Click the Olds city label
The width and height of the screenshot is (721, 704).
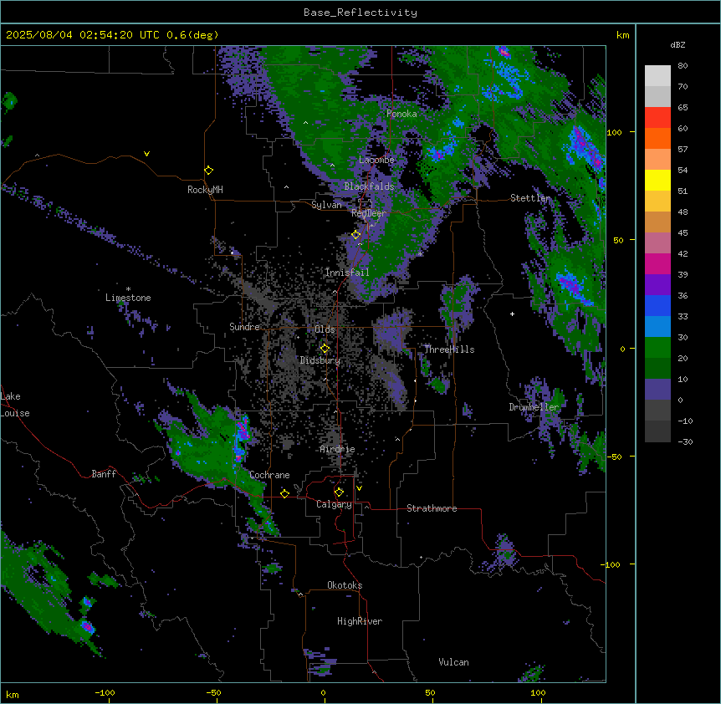325,329
